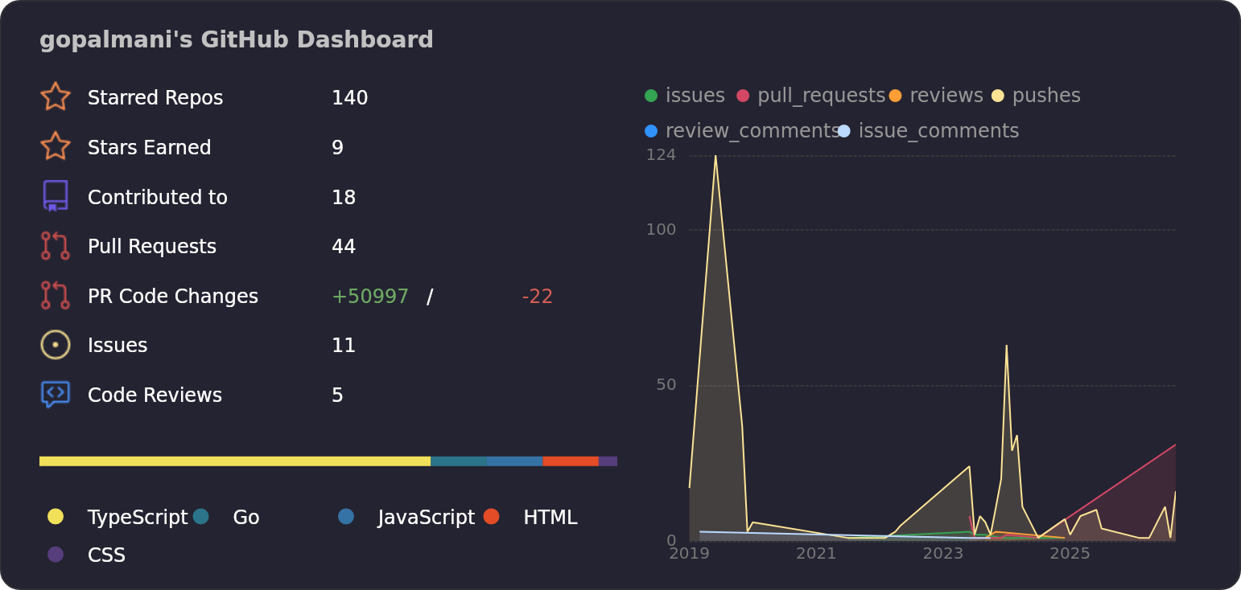The width and height of the screenshot is (1241, 590).
Task: Click the 'PR Code Changes' label
Action: tap(173, 297)
